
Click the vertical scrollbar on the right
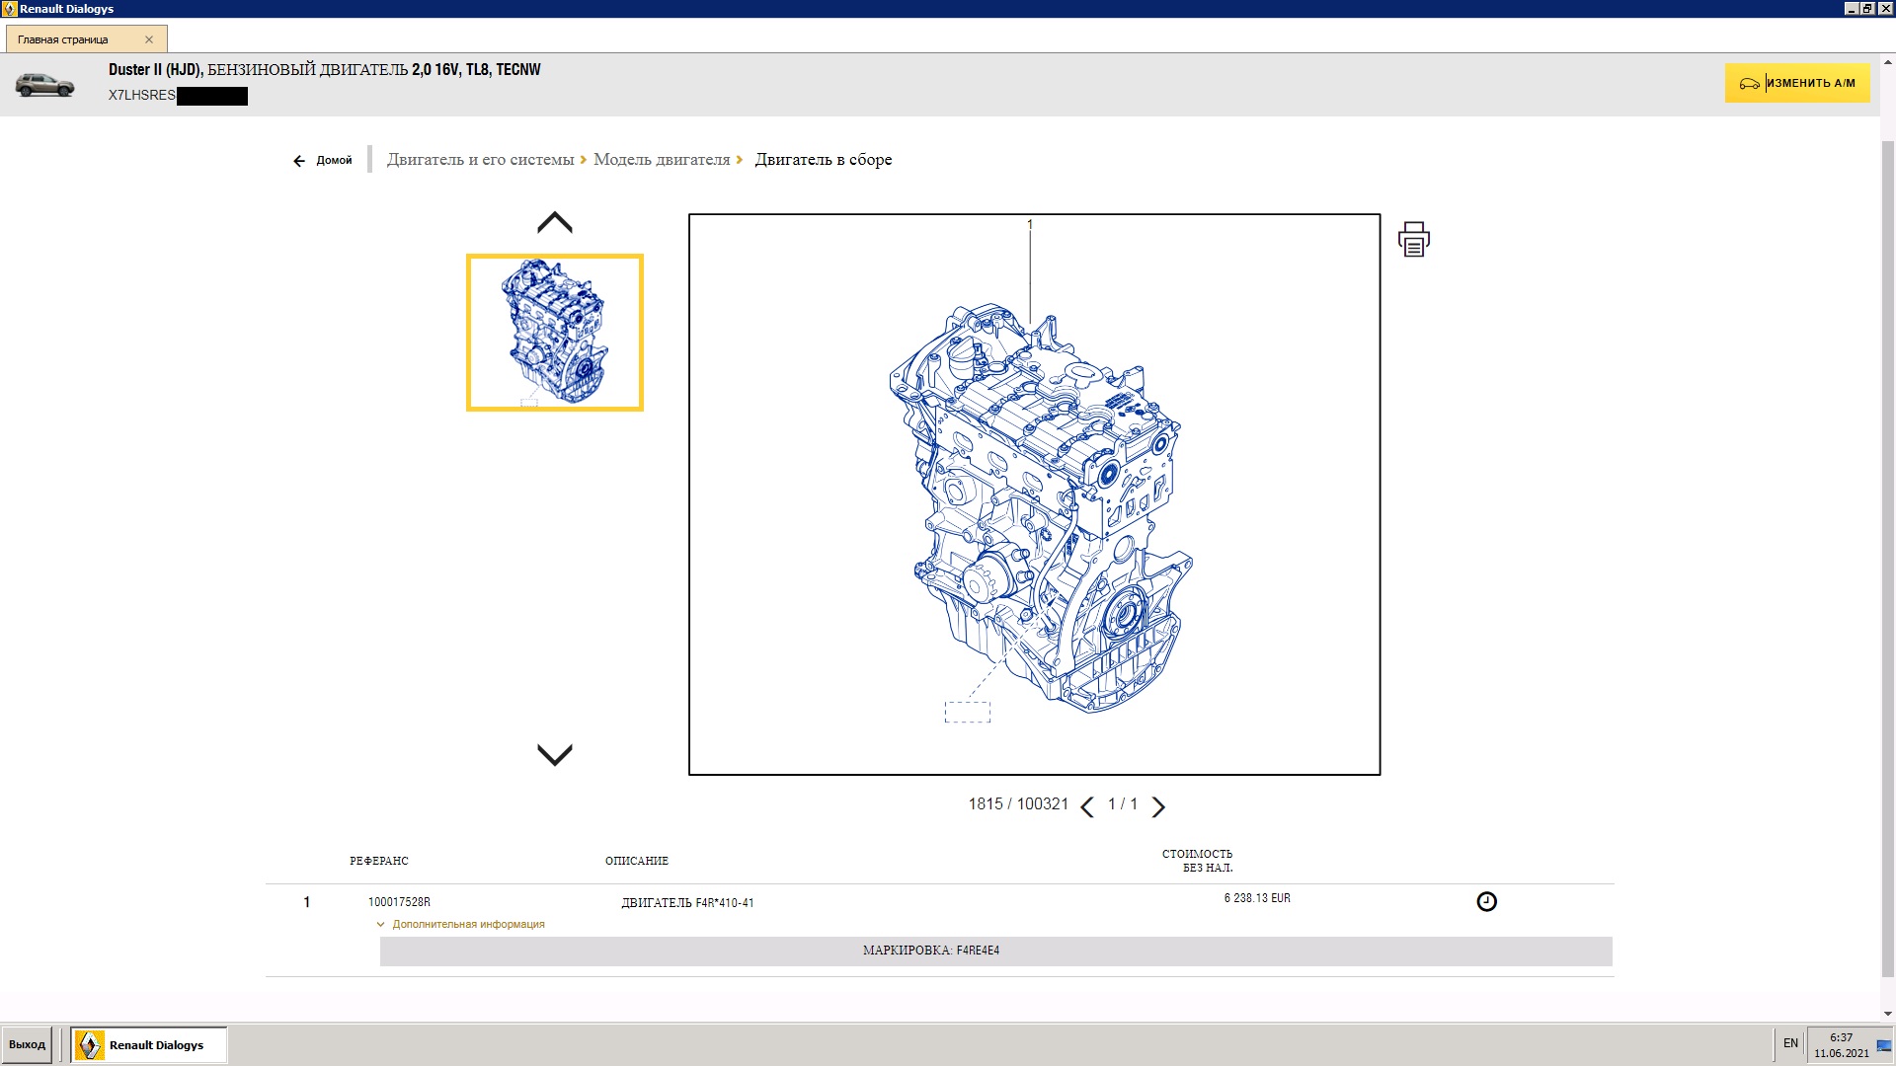[1888, 558]
